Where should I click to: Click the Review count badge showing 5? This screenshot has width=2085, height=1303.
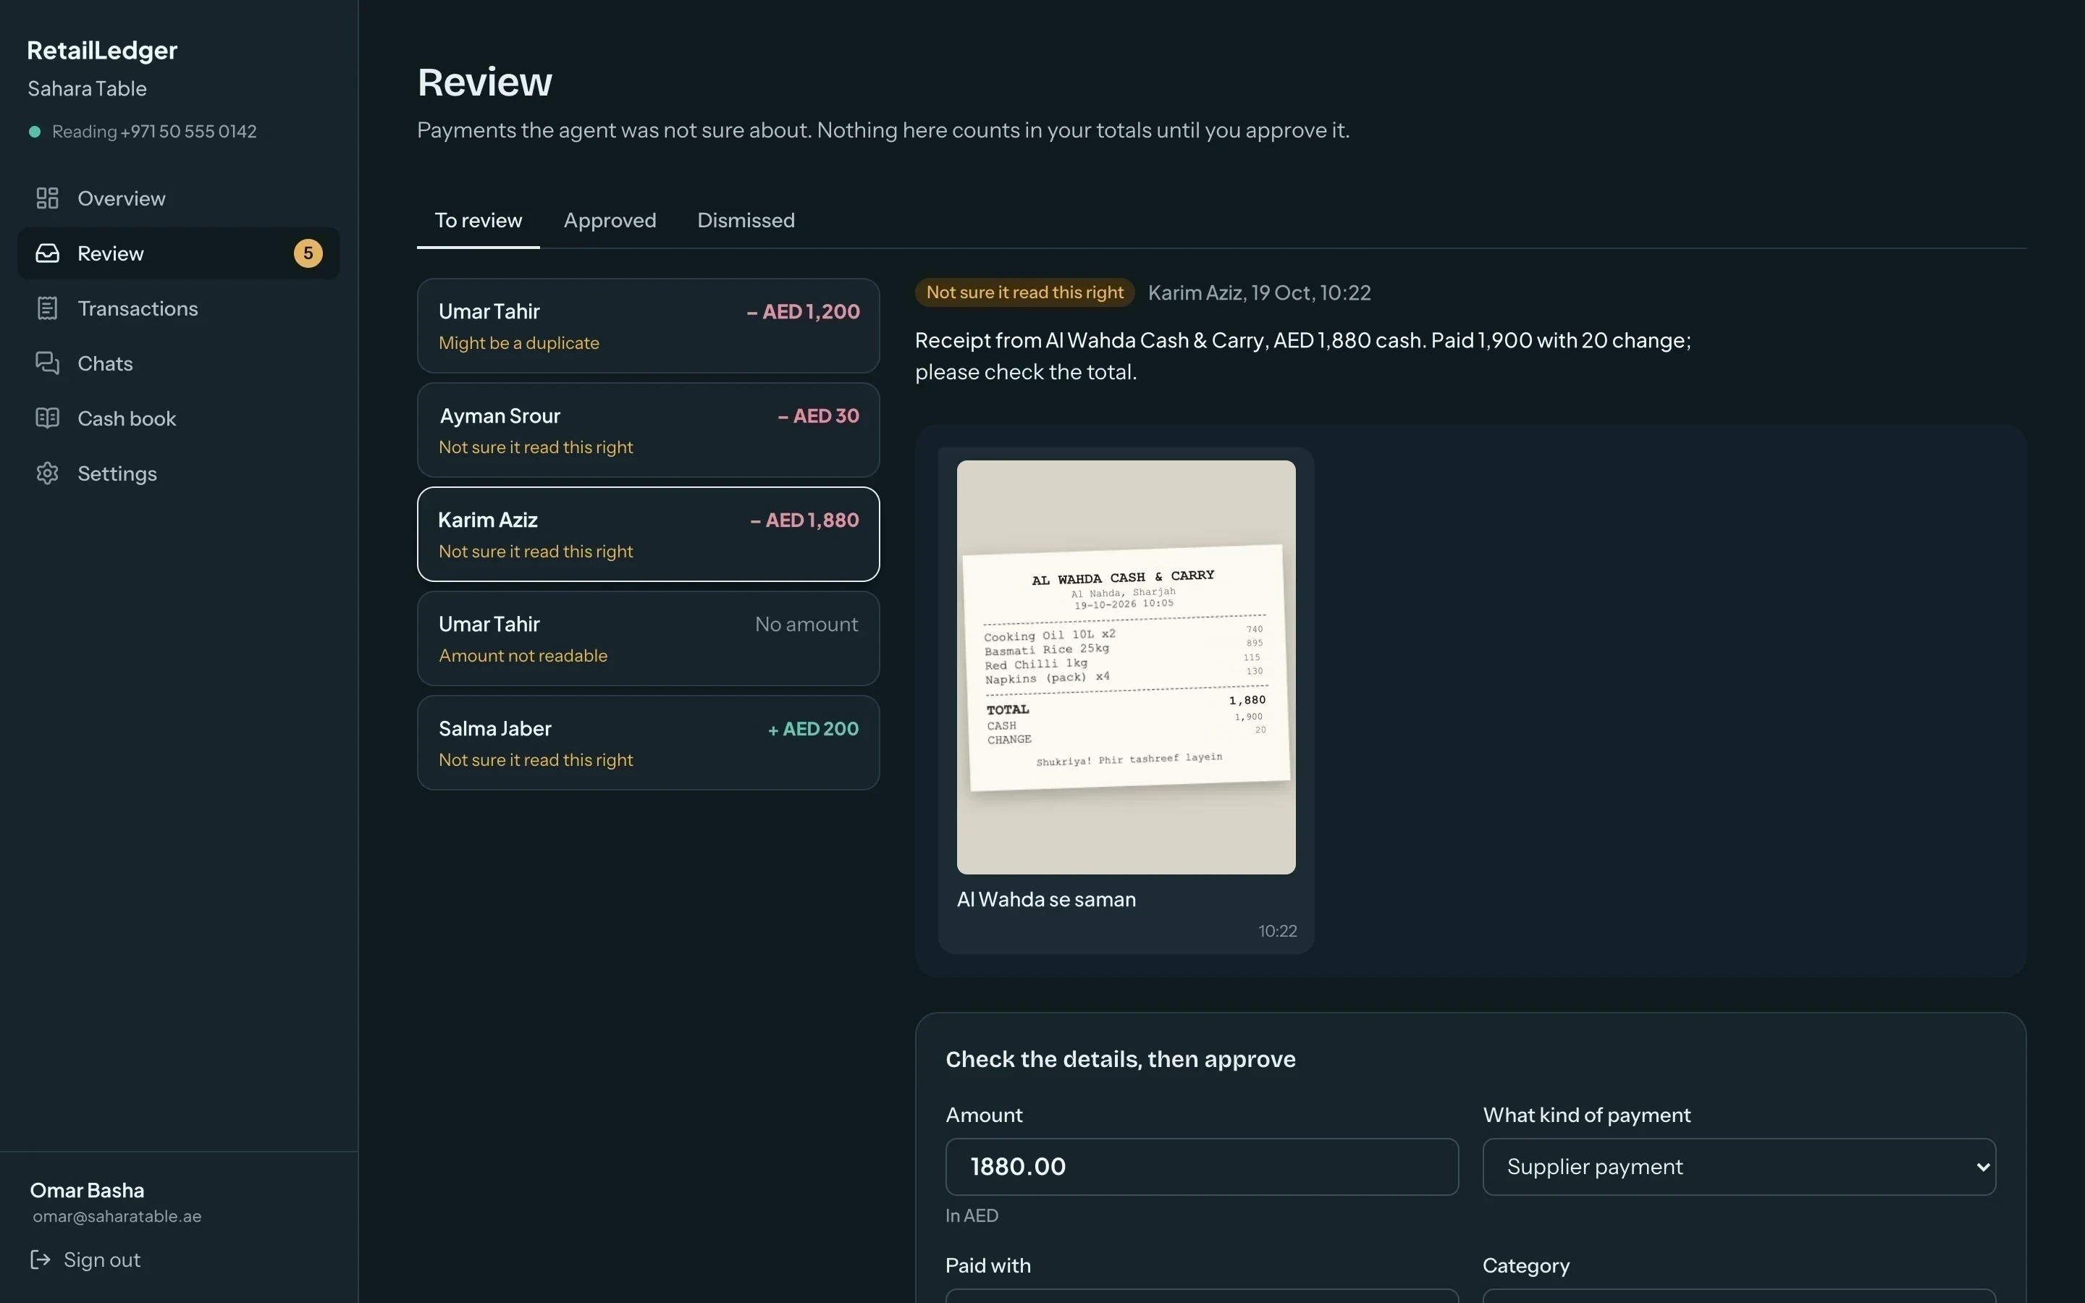(x=308, y=253)
